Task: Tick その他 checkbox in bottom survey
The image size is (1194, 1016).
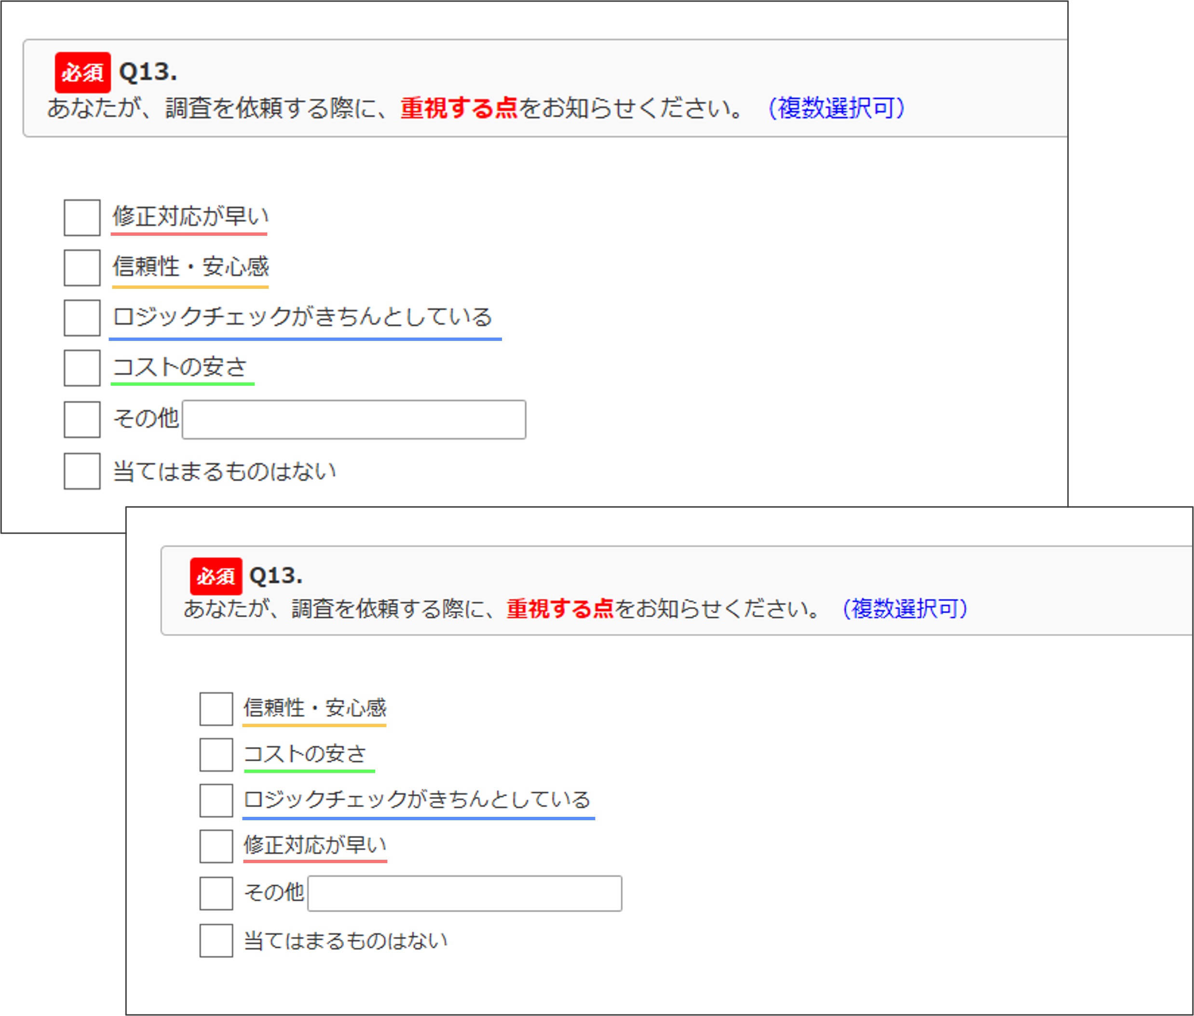Action: click(216, 894)
